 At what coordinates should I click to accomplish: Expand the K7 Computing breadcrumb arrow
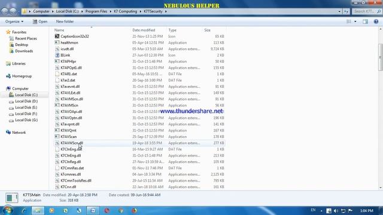pyautogui.click(x=140, y=11)
